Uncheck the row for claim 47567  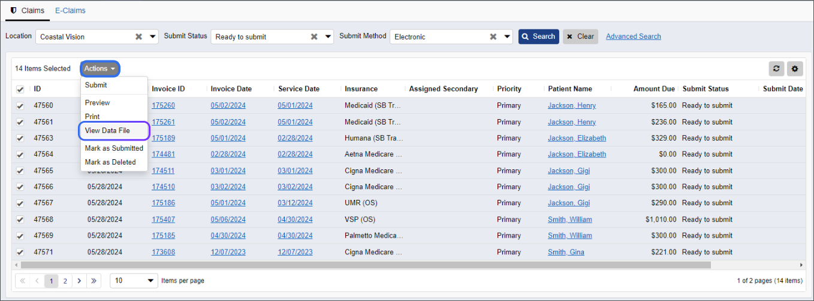coord(20,203)
